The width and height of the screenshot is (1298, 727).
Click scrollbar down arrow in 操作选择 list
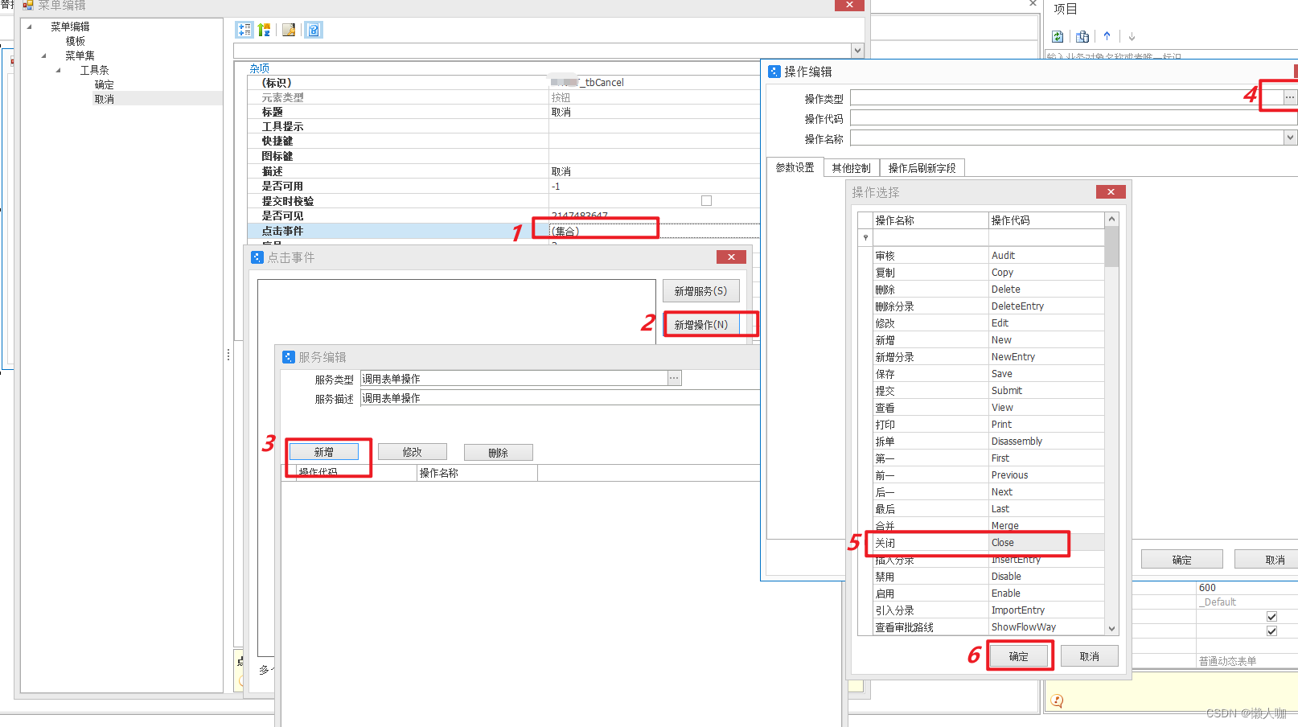pyautogui.click(x=1111, y=629)
